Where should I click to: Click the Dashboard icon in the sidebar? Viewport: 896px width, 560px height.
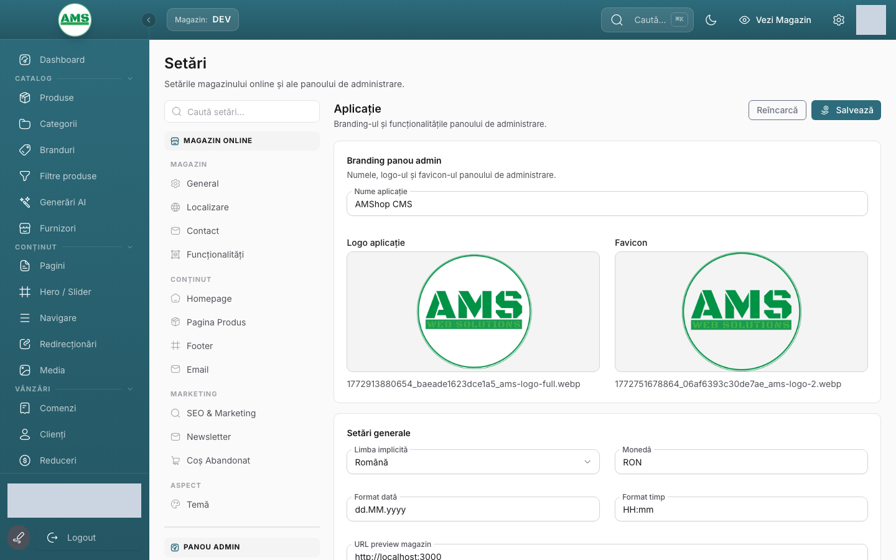click(25, 60)
